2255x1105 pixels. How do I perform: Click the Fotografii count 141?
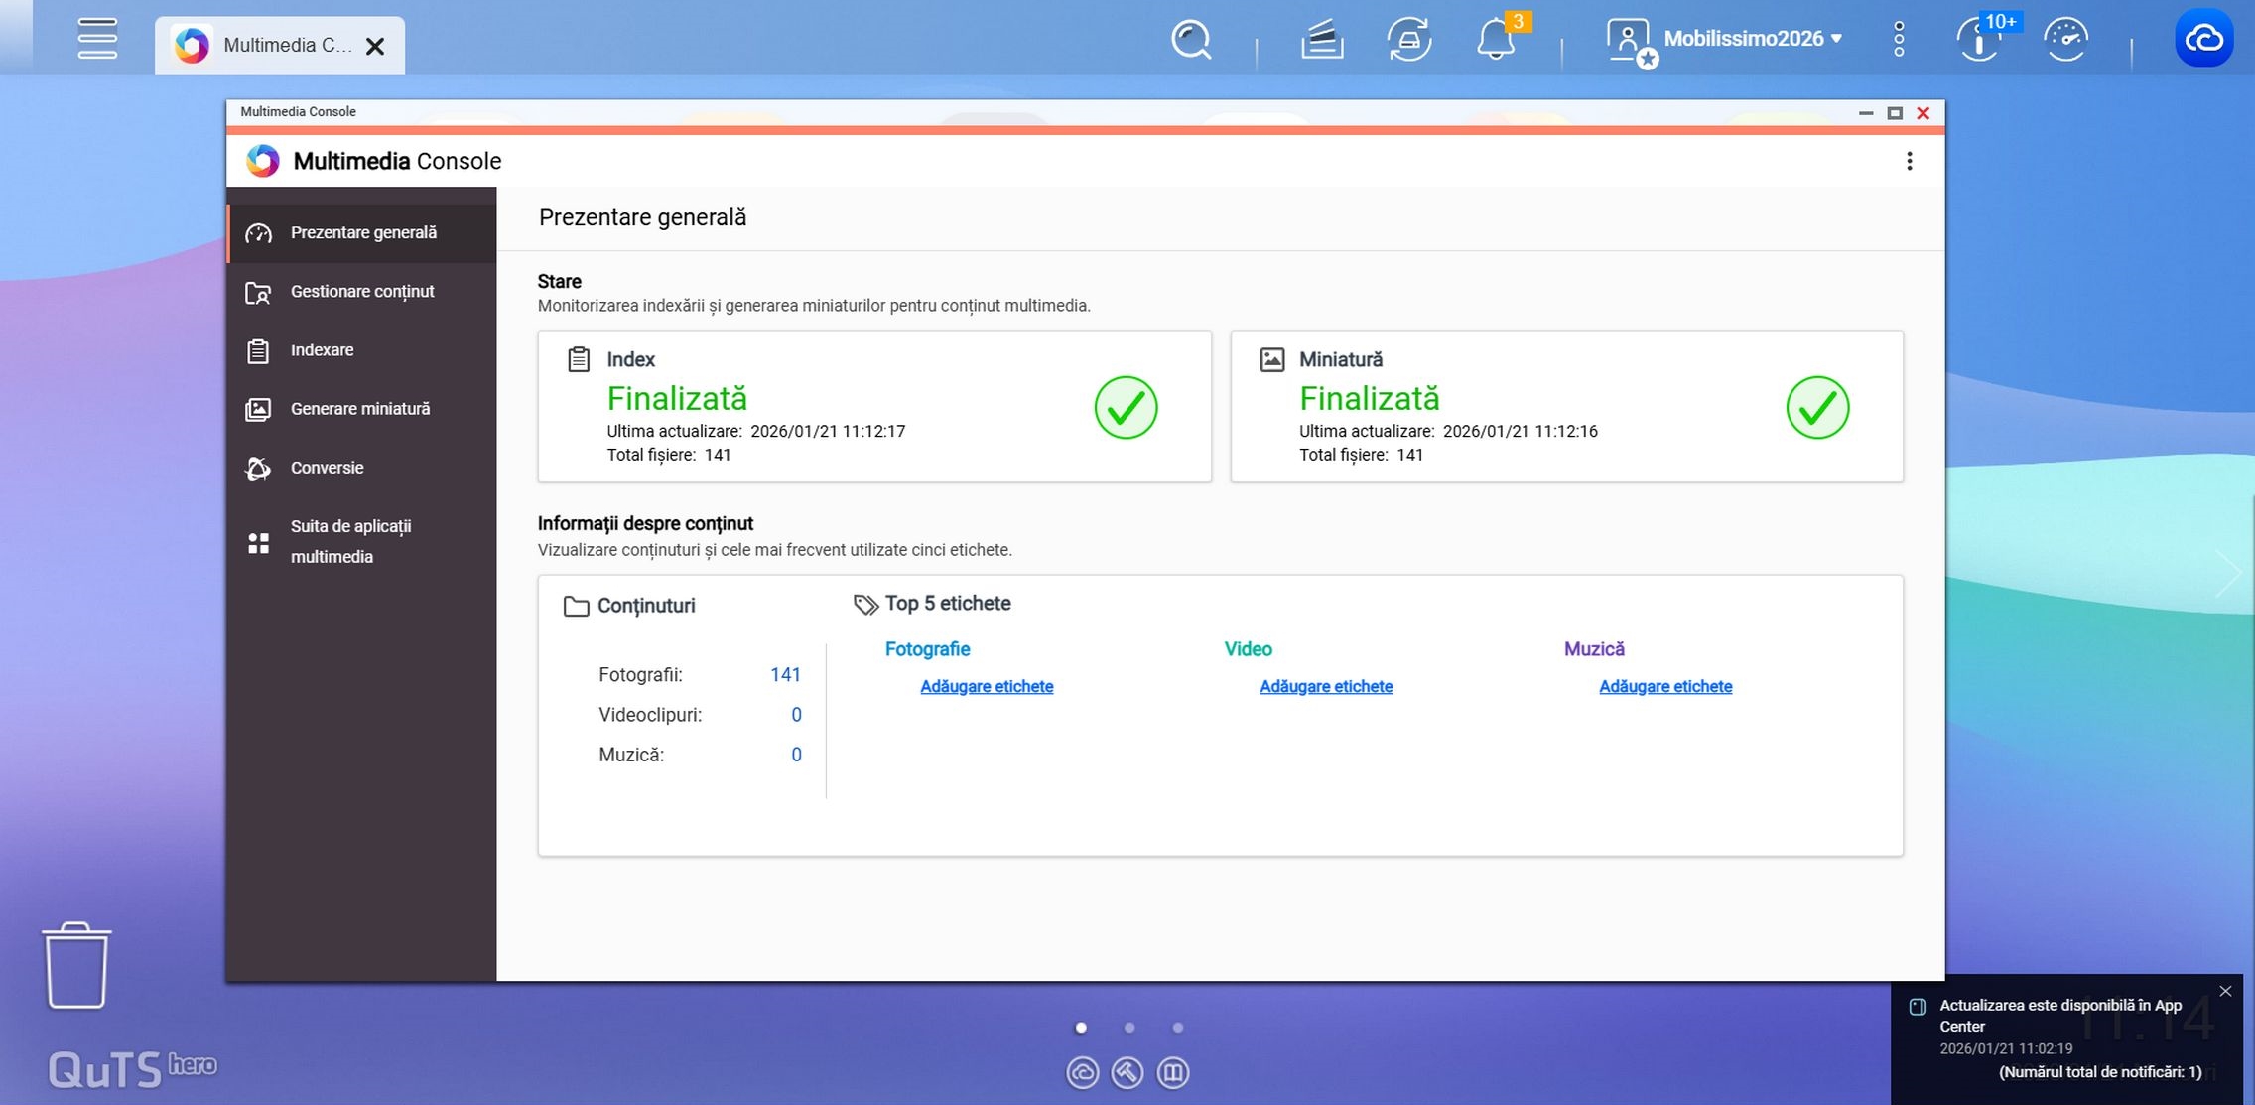784,675
